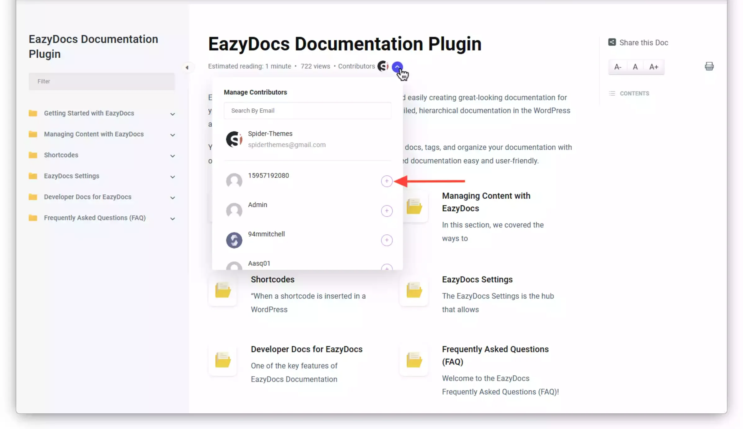Image resolution: width=743 pixels, height=429 pixels.
Task: Click the 722 views text
Action: pyautogui.click(x=315, y=66)
